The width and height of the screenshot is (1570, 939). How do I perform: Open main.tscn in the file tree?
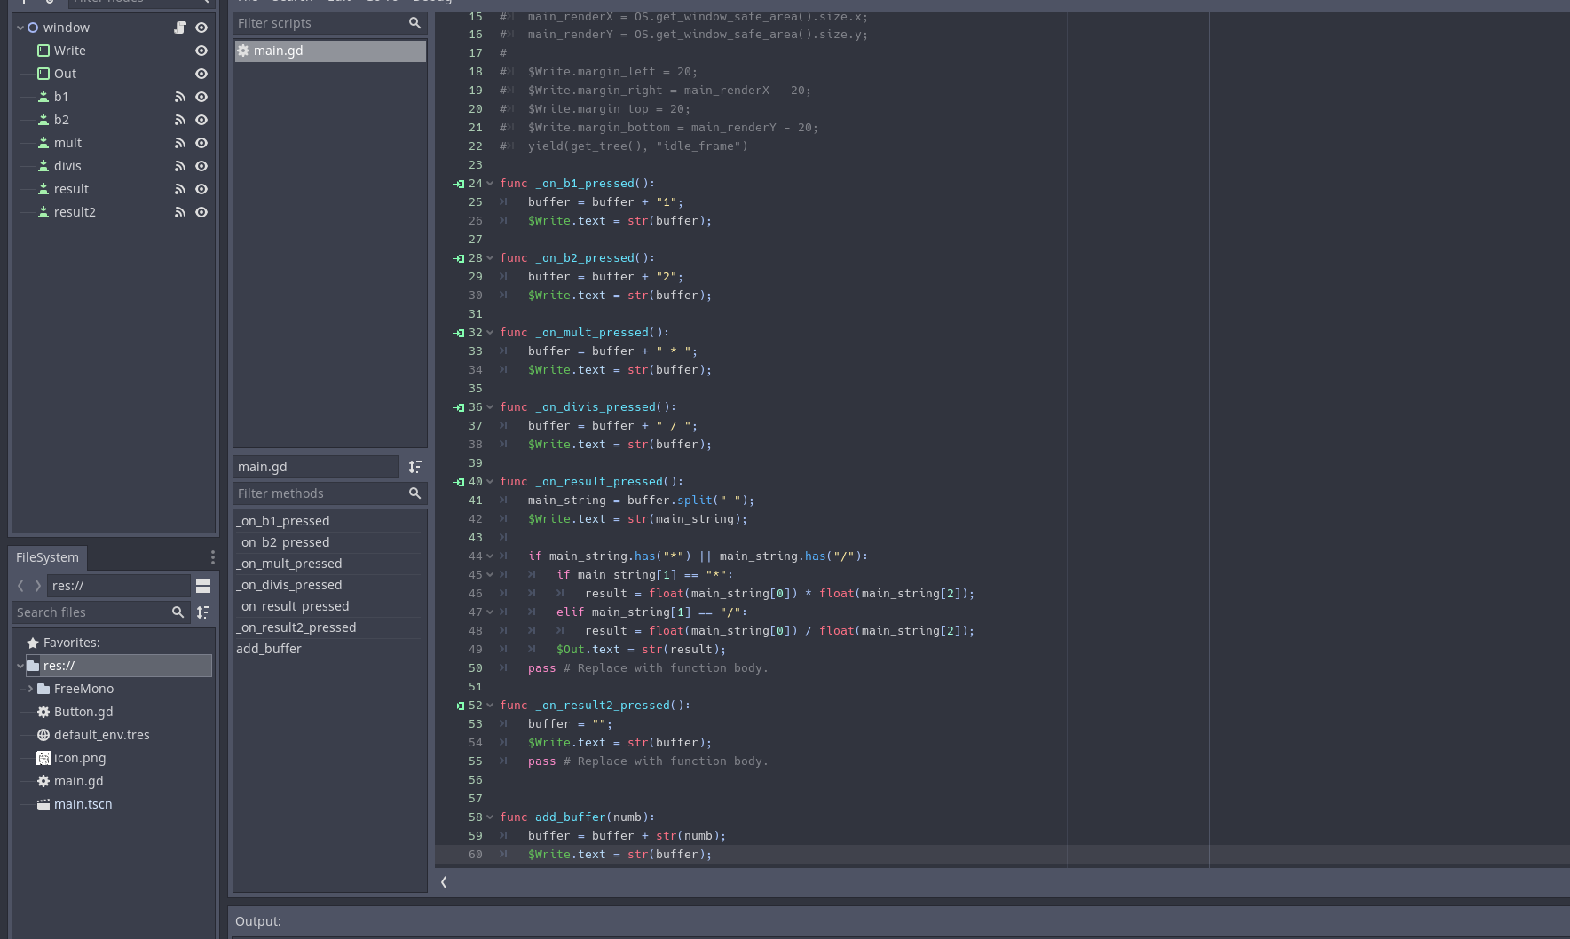(83, 804)
